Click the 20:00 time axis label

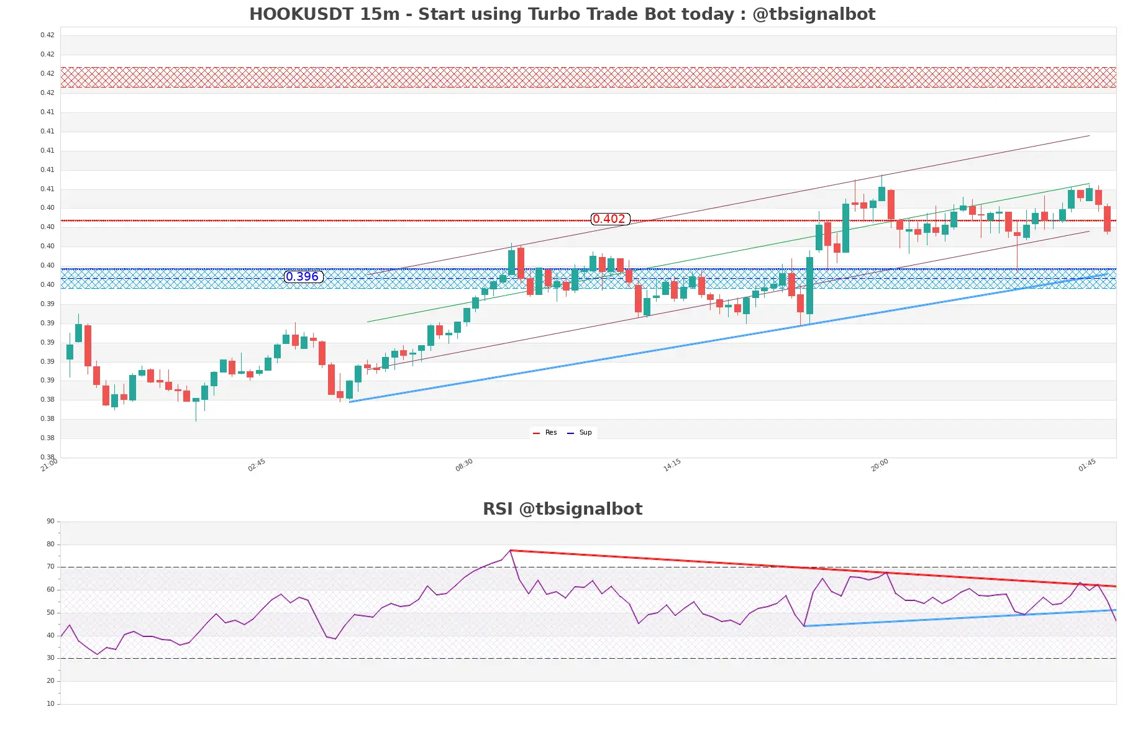tap(880, 465)
